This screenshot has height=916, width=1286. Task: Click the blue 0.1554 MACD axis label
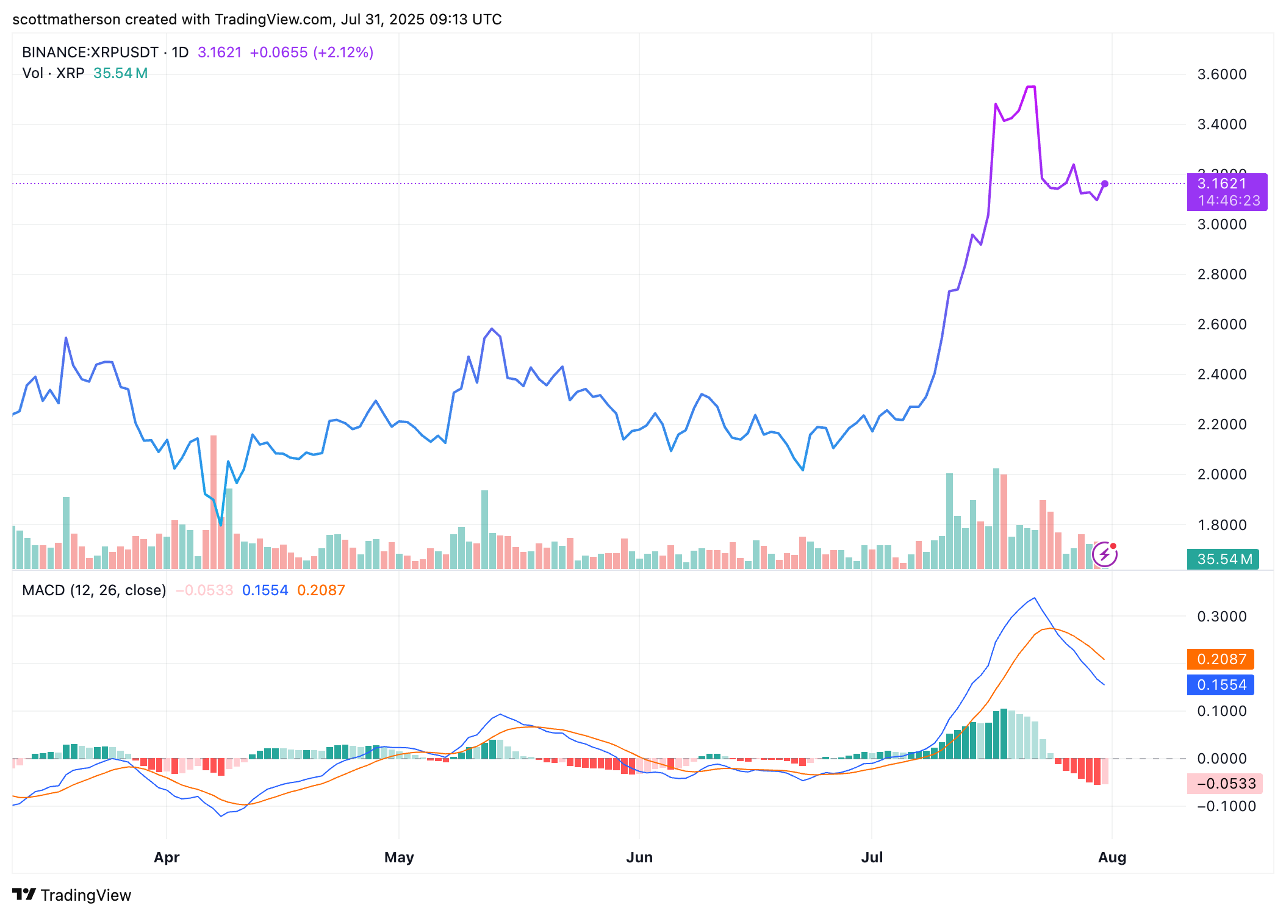(x=1221, y=685)
